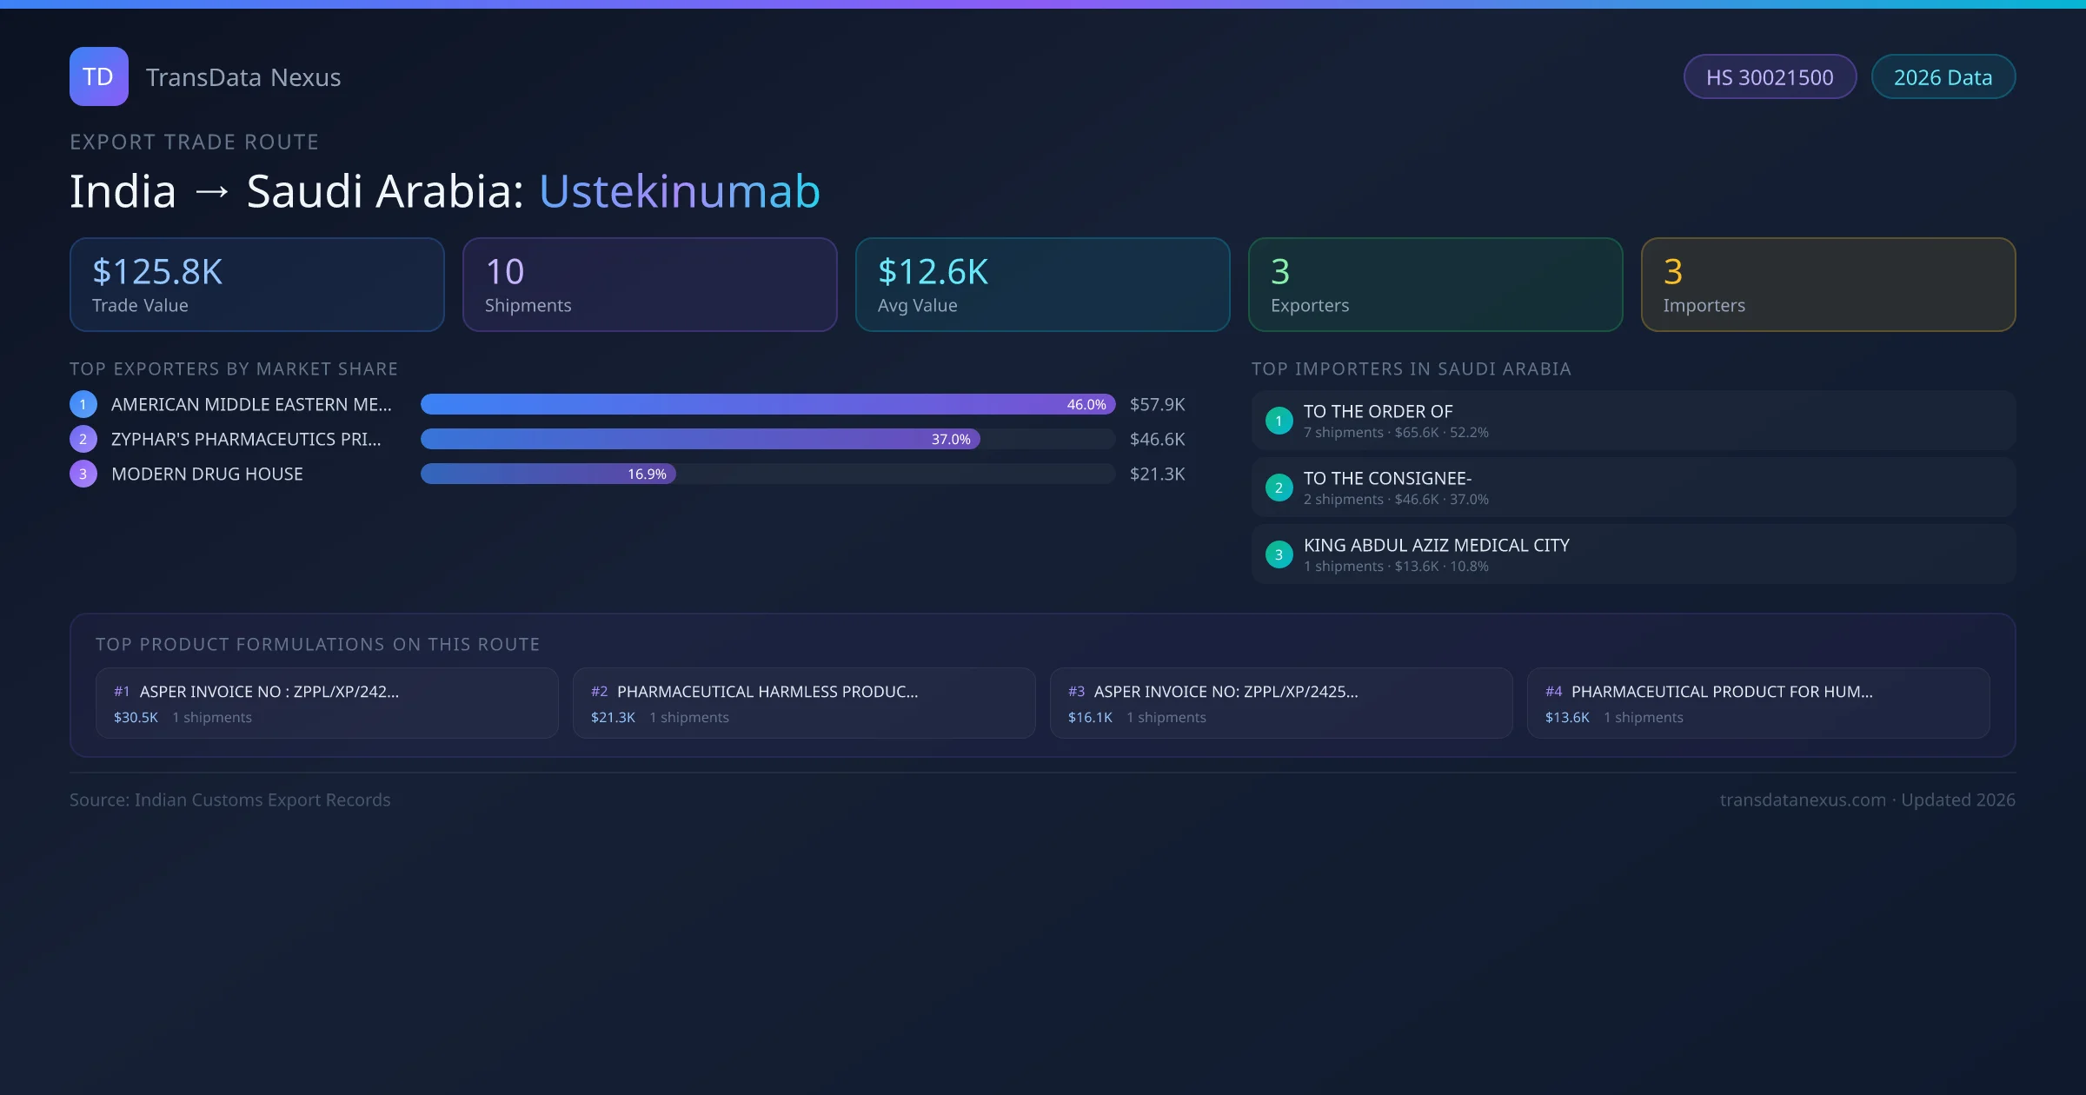This screenshot has height=1095, width=2086.
Task: Click the TD logo icon
Action: coord(98,76)
